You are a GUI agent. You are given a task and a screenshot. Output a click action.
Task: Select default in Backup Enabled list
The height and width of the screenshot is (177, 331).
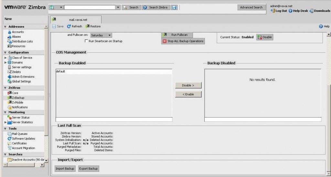click(114, 71)
